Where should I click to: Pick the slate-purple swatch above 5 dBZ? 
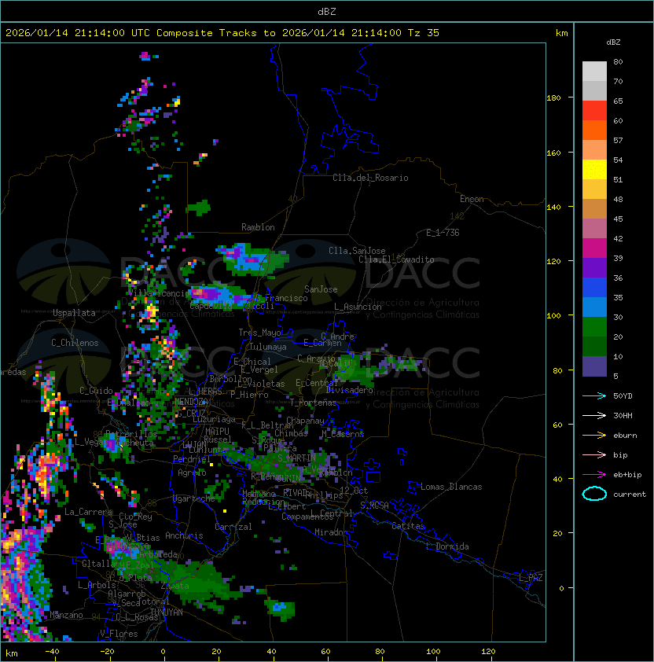(x=594, y=366)
